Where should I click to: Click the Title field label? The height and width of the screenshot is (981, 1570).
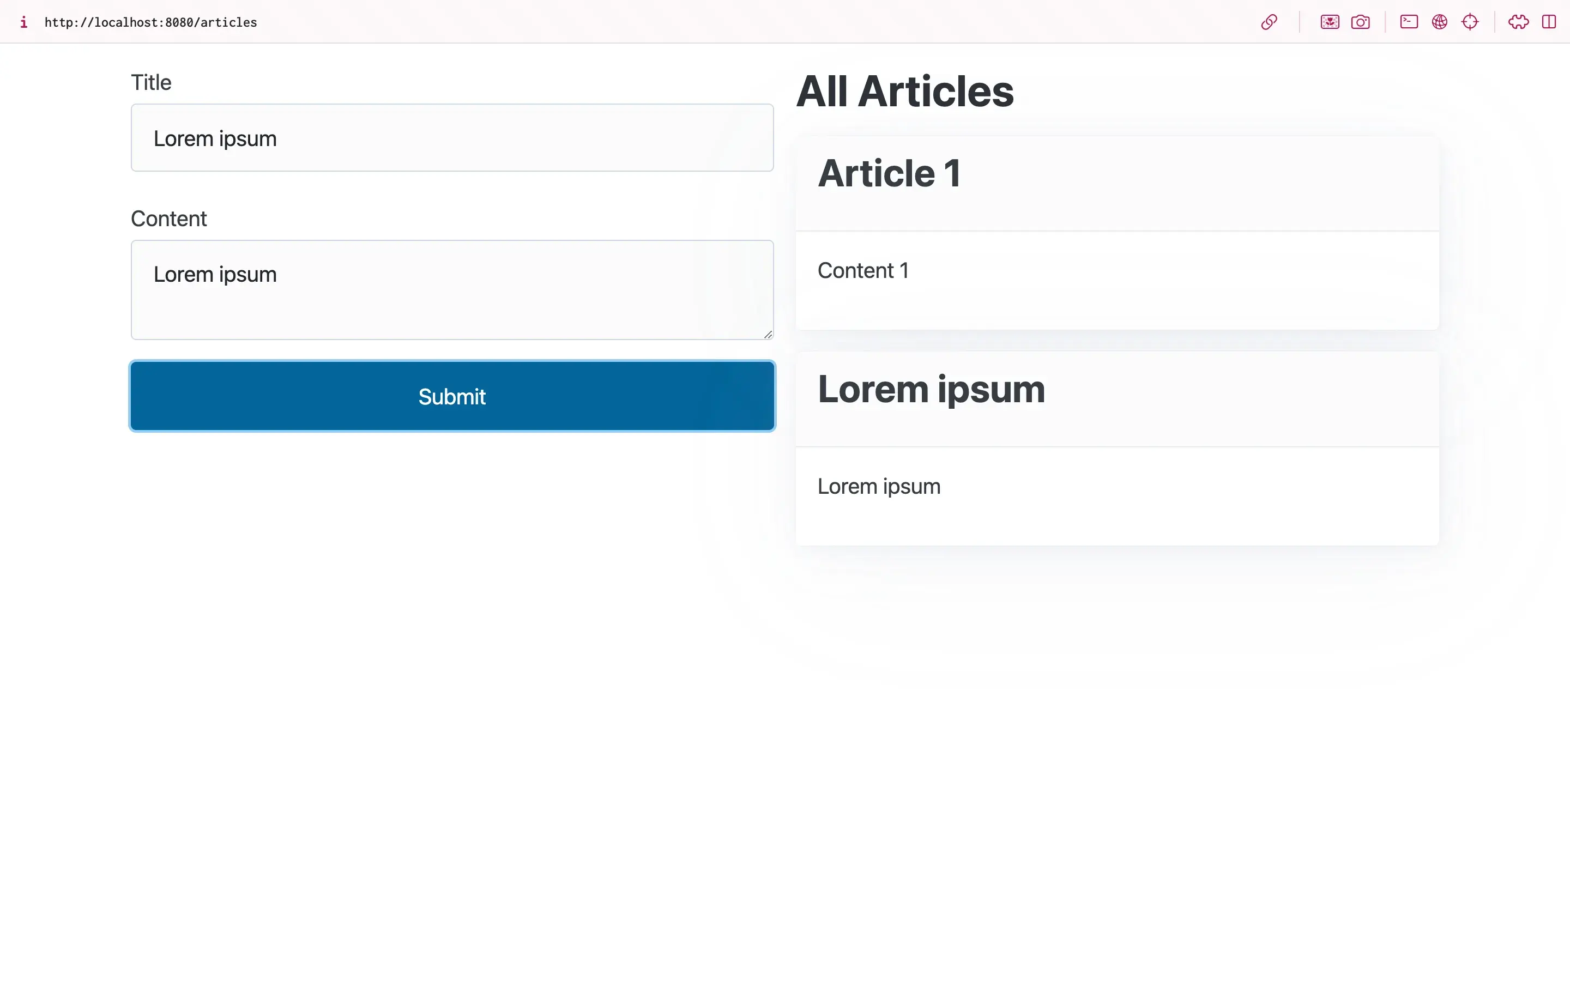(x=151, y=82)
